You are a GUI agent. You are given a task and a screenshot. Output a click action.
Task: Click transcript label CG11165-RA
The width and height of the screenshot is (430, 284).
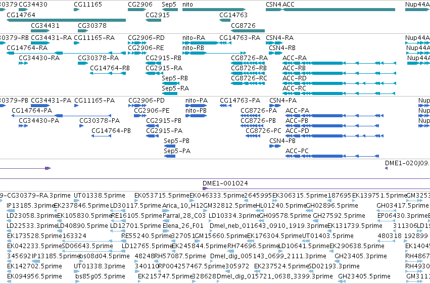coord(94,37)
